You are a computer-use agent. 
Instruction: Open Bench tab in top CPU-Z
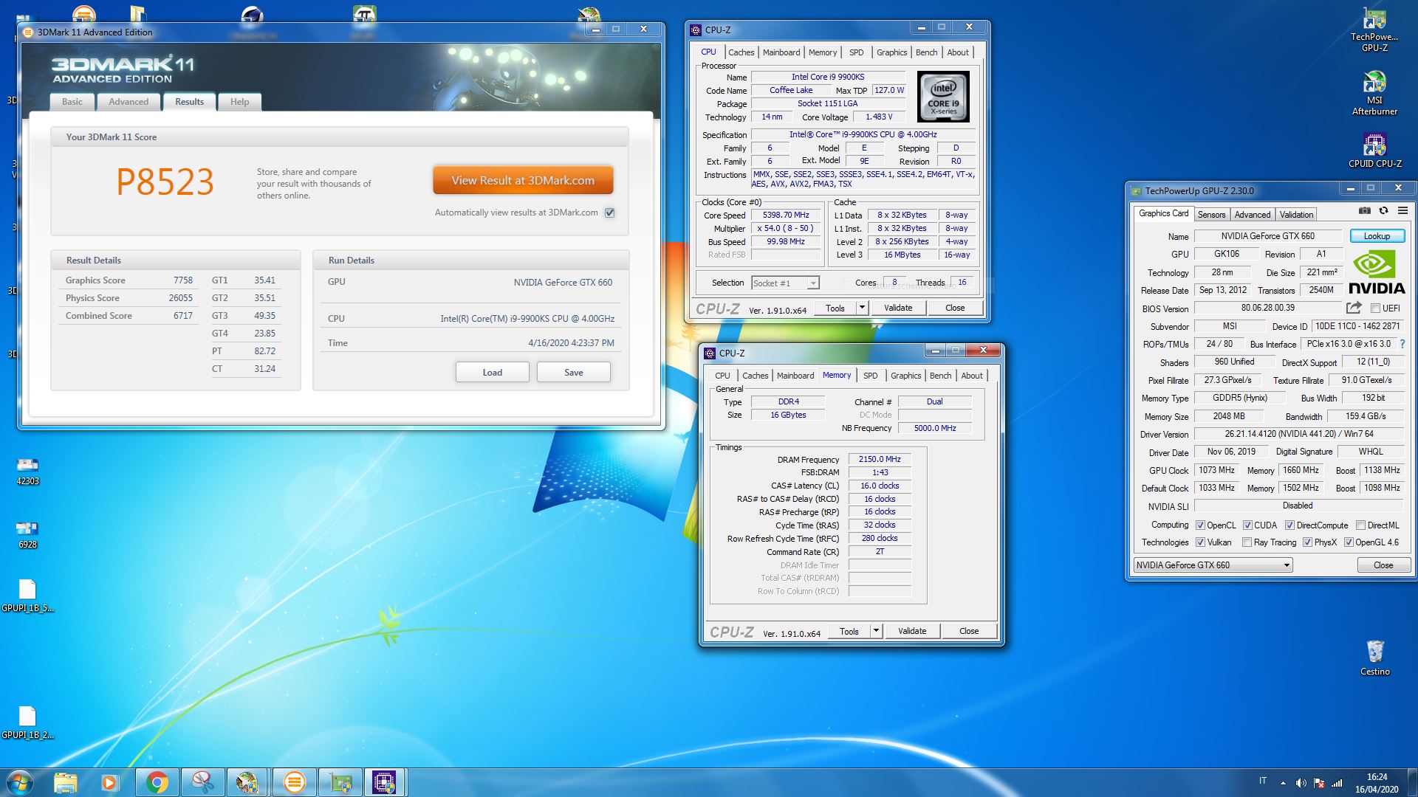(926, 52)
